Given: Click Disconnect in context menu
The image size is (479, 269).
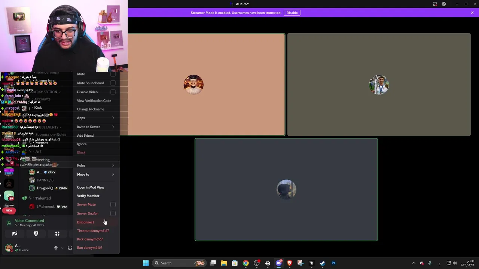Looking at the screenshot, I should [96, 222].
